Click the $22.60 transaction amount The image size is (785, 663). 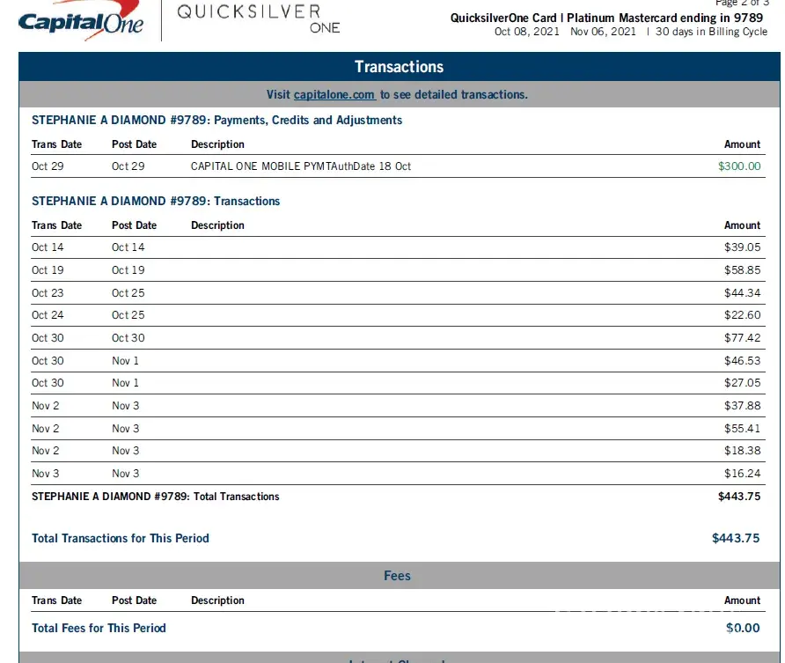(742, 315)
